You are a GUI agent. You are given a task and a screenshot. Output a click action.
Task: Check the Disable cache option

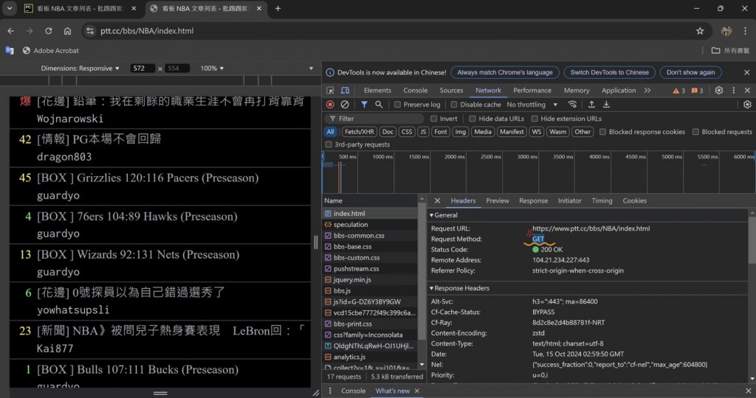click(455, 105)
